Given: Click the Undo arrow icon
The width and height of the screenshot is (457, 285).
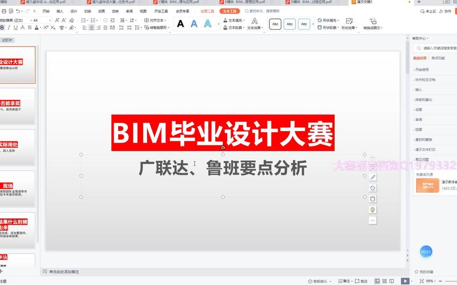Looking at the screenshot, I should [x=18, y=11].
